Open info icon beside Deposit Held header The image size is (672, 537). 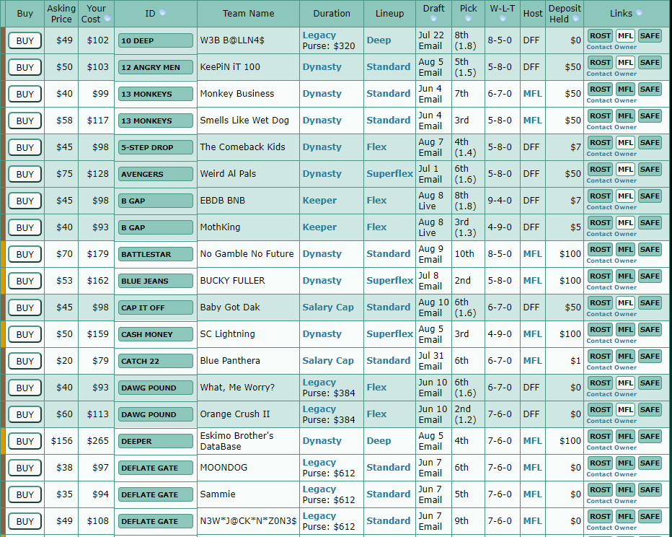[576, 19]
